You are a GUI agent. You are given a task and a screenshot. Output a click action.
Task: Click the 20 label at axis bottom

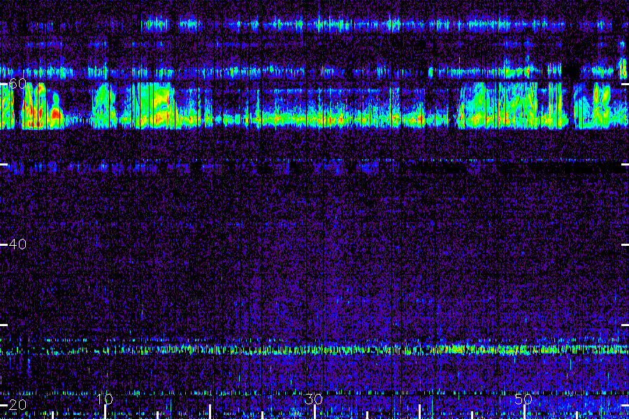pyautogui.click(x=17, y=405)
